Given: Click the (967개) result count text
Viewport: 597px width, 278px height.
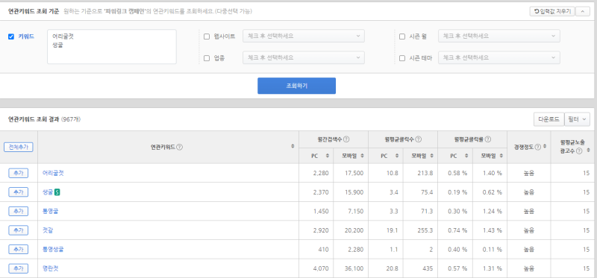Looking at the screenshot, I should click(x=70, y=119).
